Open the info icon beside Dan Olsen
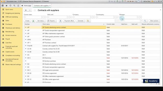This screenshot has height=91, width=163. [153, 1]
